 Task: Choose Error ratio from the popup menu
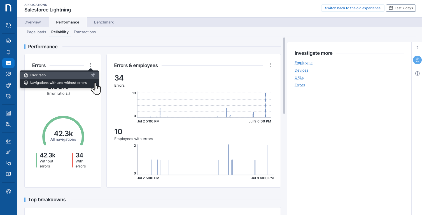[x=38, y=75]
